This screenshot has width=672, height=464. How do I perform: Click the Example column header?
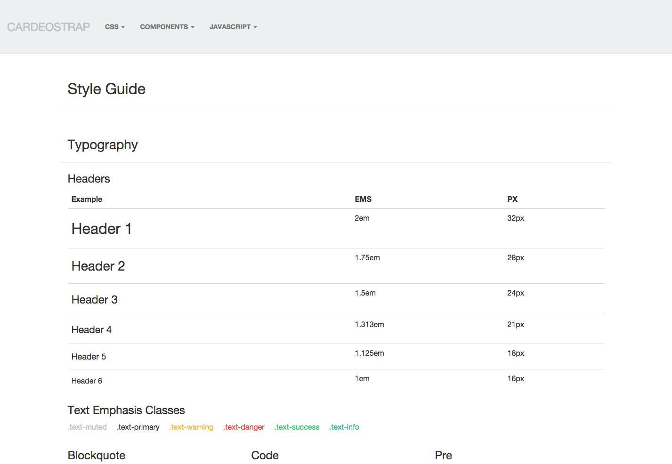tap(87, 199)
